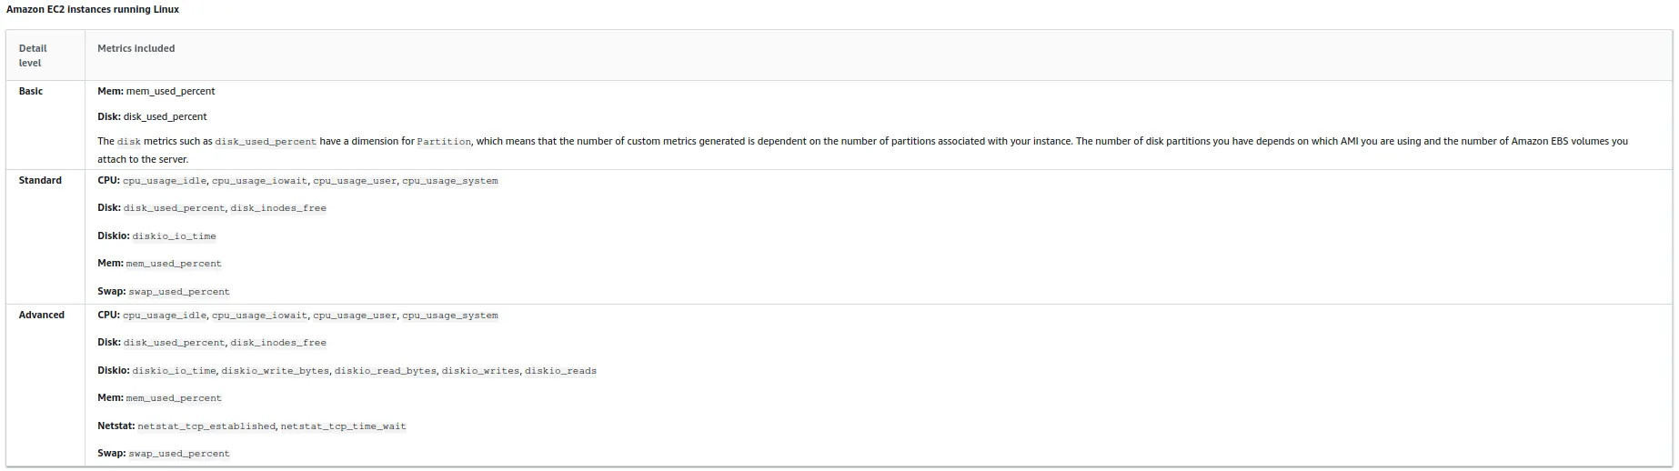
Task: Click mem_used_percent in the Basic row
Action: point(170,91)
